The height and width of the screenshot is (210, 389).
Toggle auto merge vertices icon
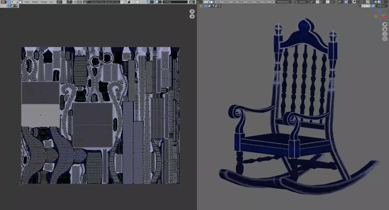click(373, 6)
